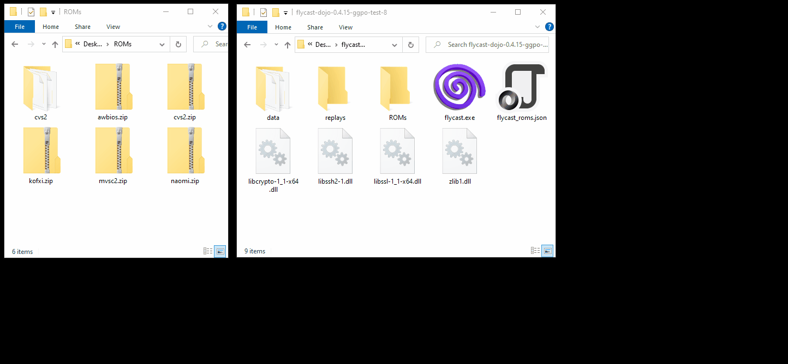This screenshot has height=364, width=788.
Task: Select libssl-1_1-x64.dll file icon
Action: click(x=397, y=151)
